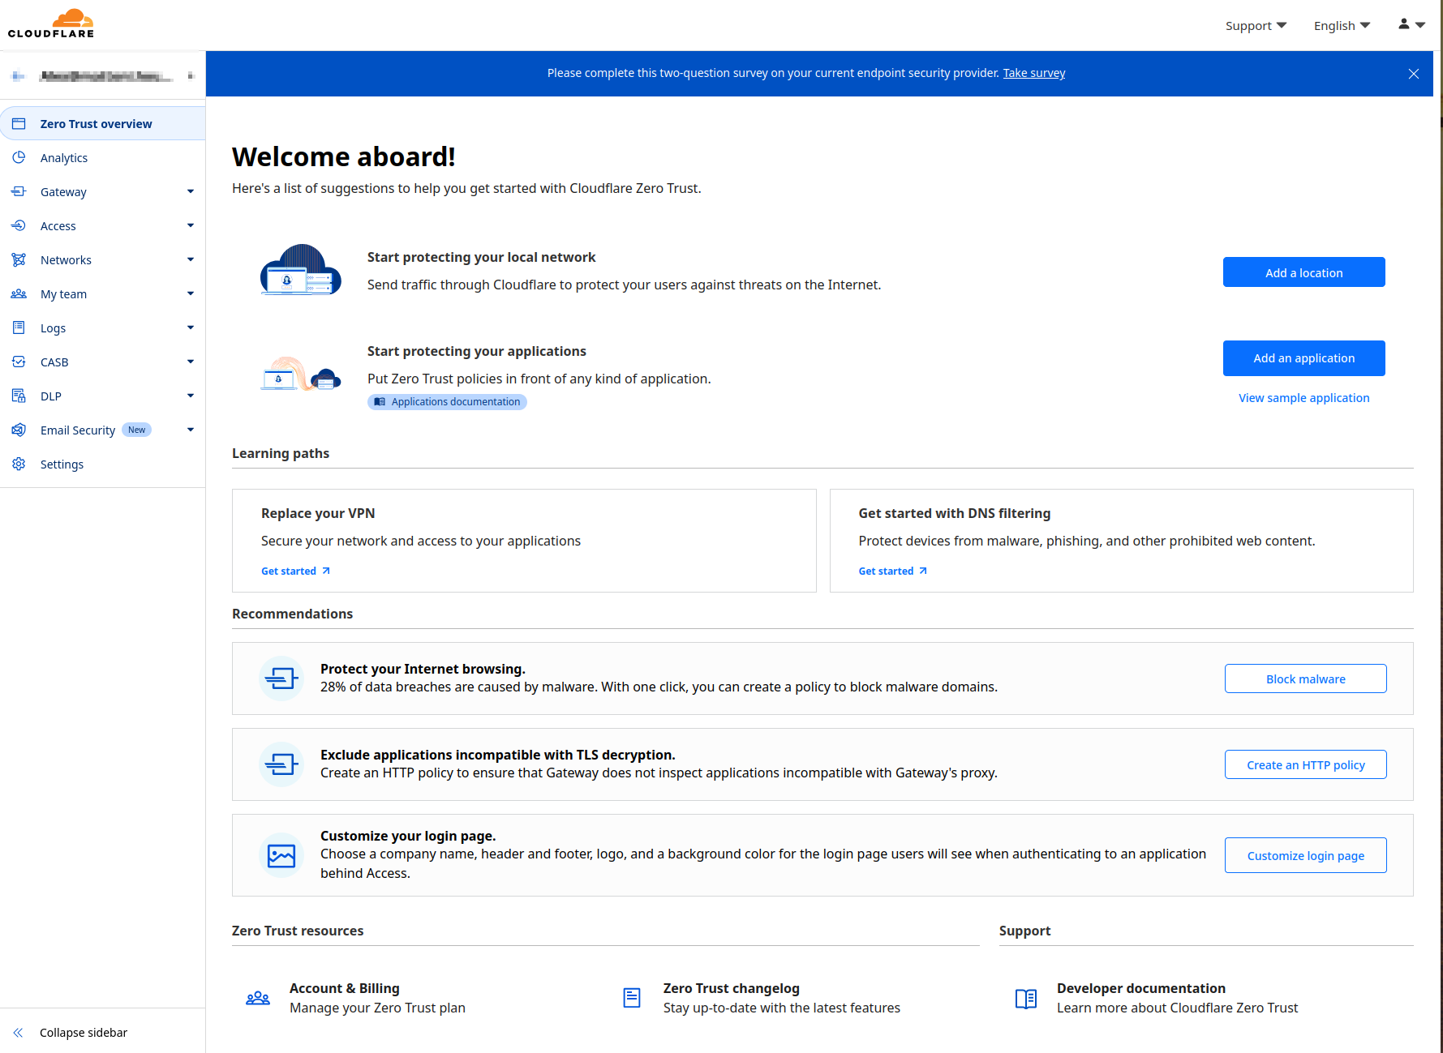Expand the CASB menu arrow
This screenshot has height=1053, width=1443.
click(191, 362)
